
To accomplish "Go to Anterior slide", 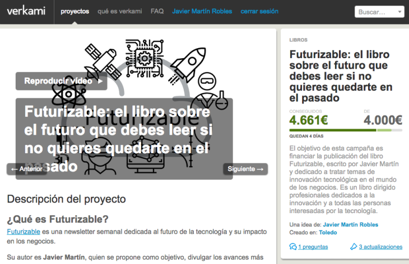I will 26,169.
